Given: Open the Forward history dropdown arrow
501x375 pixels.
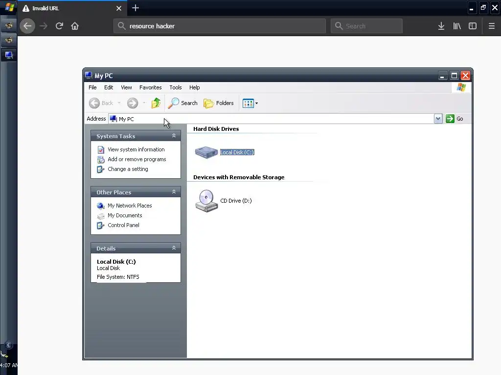Looking at the screenshot, I should point(144,103).
